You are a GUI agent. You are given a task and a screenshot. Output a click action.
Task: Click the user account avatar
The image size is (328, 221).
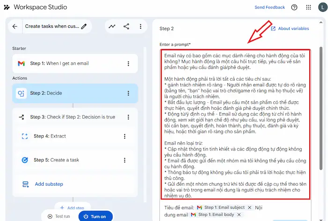coord(321,8)
